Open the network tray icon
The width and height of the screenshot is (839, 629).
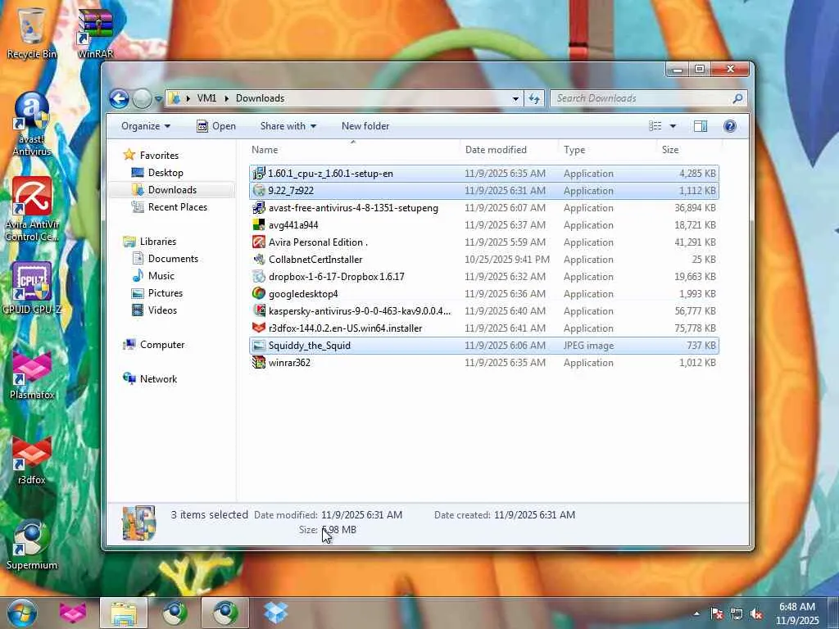(737, 613)
